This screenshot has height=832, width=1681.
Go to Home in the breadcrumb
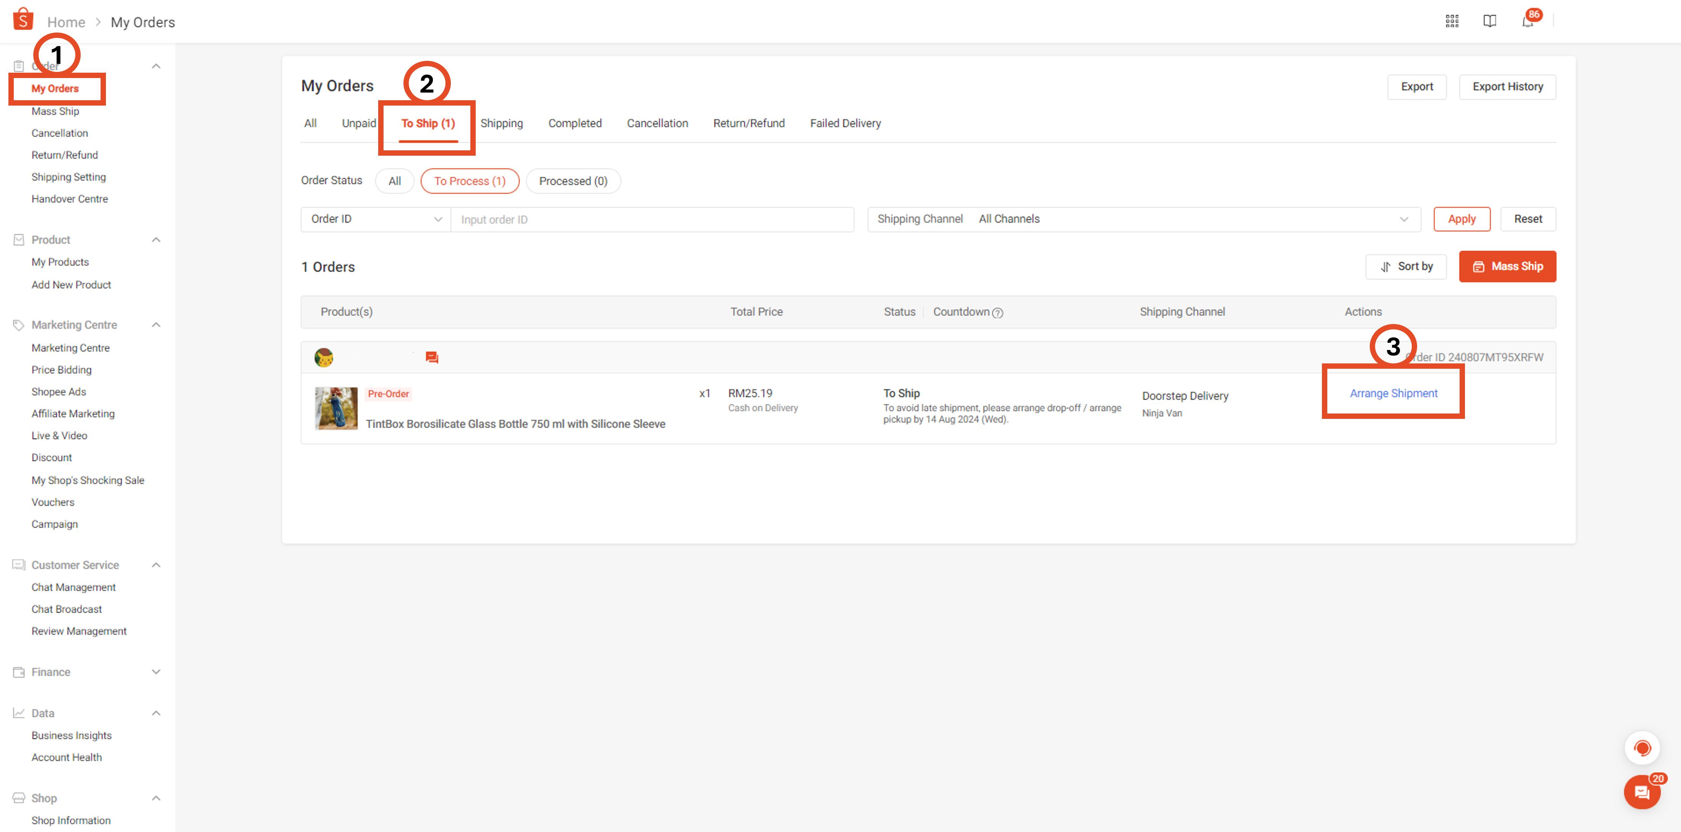66,22
